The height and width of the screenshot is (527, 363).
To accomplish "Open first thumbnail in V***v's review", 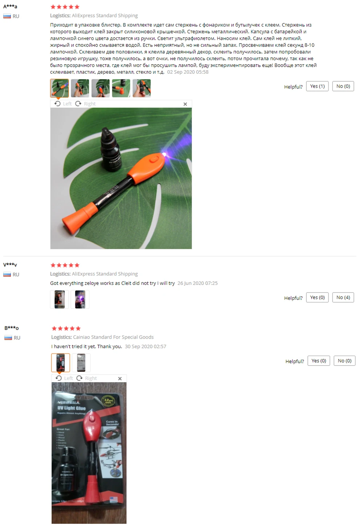I will (59, 299).
